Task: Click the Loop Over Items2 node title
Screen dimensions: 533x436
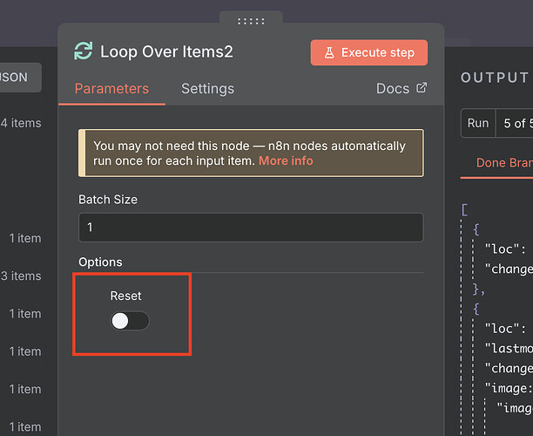Action: [166, 51]
